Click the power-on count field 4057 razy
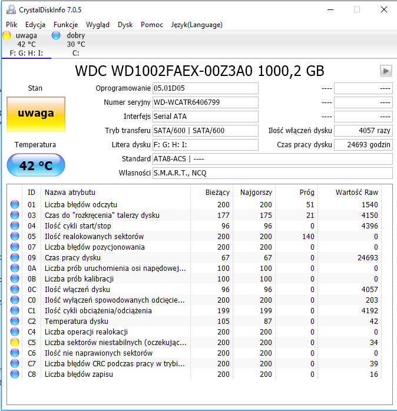The width and height of the screenshot is (397, 411). point(363,131)
